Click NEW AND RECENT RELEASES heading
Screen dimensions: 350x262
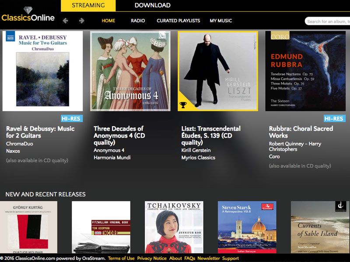[x=45, y=194]
